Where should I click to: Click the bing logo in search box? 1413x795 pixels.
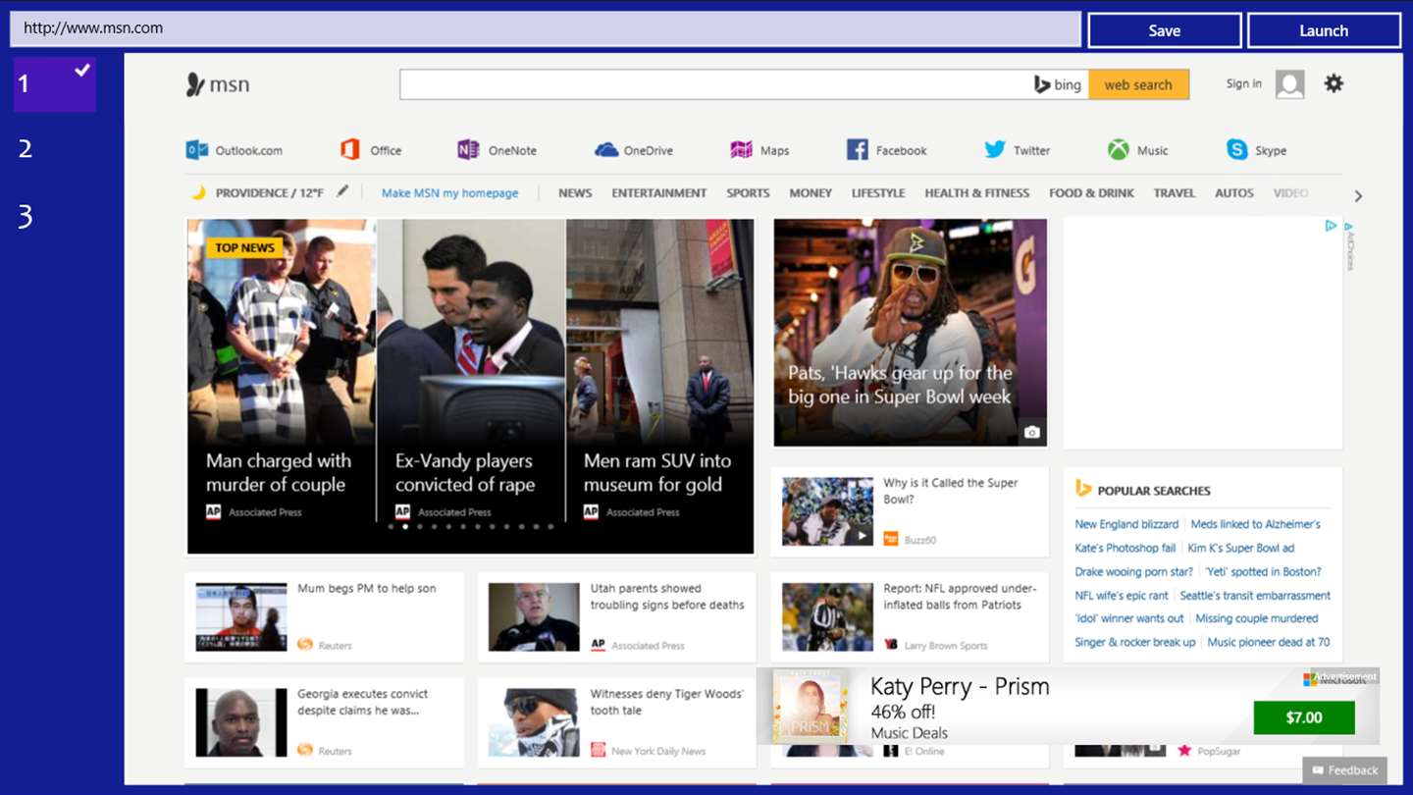1058,84
